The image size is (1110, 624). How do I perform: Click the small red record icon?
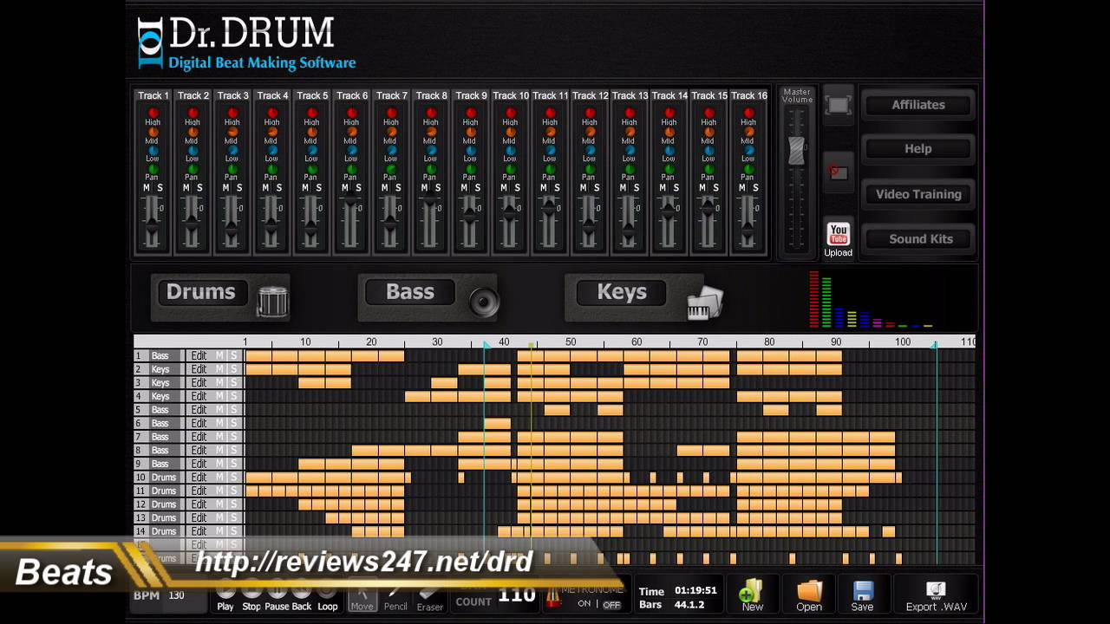(x=837, y=172)
